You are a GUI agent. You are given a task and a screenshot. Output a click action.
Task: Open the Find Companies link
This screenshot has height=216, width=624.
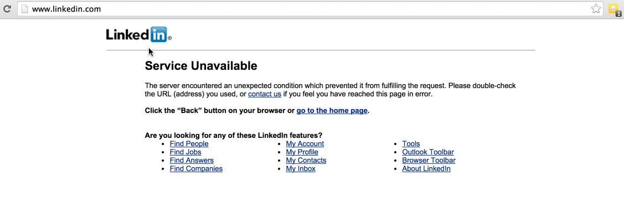click(x=196, y=169)
